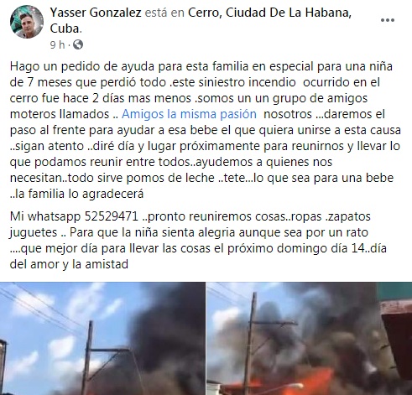Open the three-dots post options menu
This screenshot has height=395, width=412.
point(388,20)
